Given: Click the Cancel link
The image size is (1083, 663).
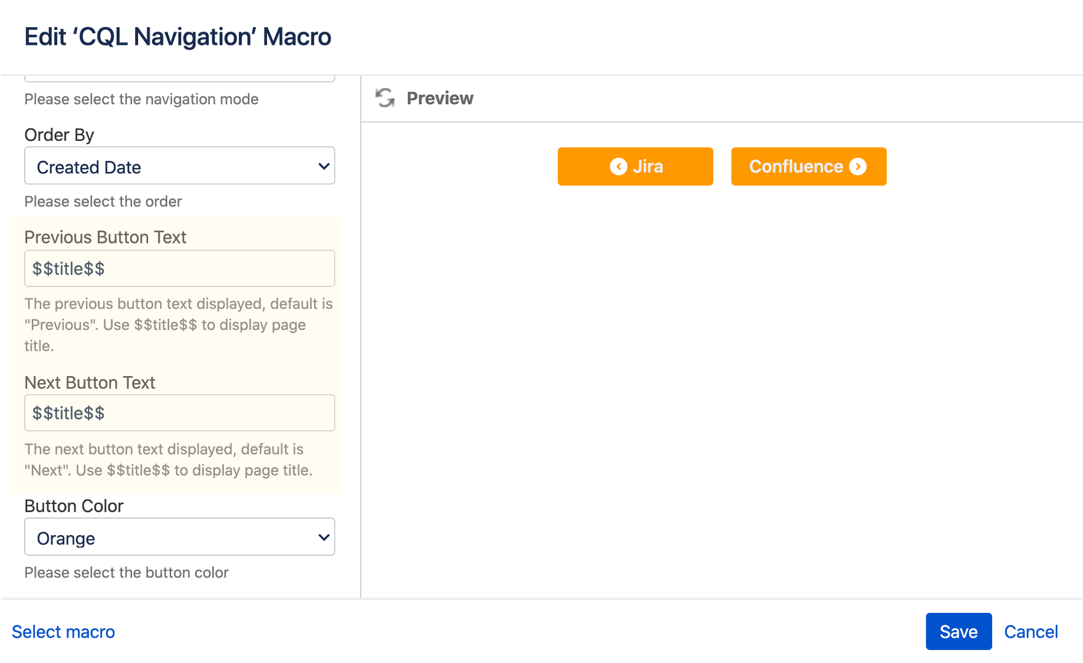Looking at the screenshot, I should (x=1031, y=632).
